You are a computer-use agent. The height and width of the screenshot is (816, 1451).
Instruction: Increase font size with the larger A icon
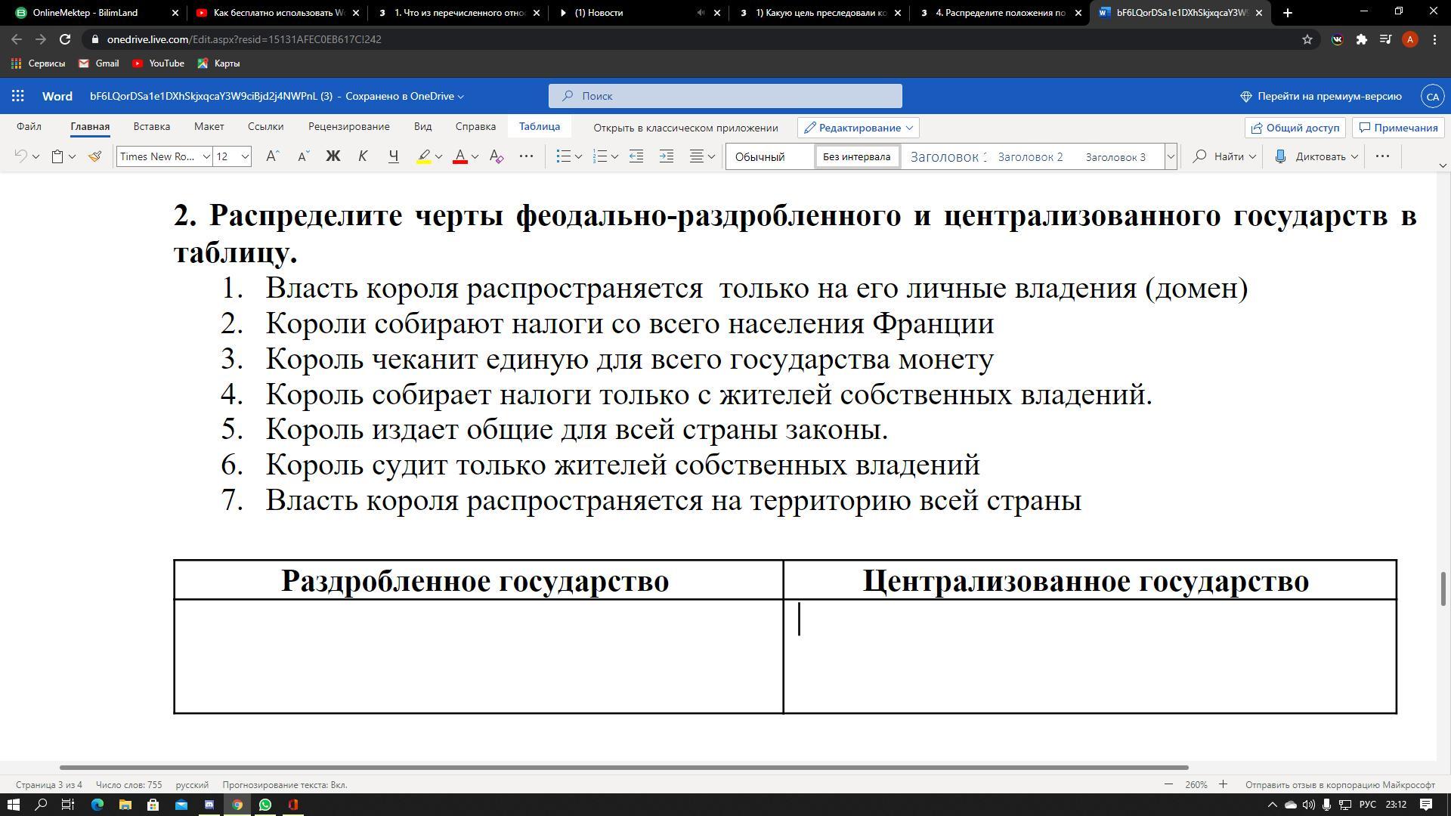click(x=273, y=156)
